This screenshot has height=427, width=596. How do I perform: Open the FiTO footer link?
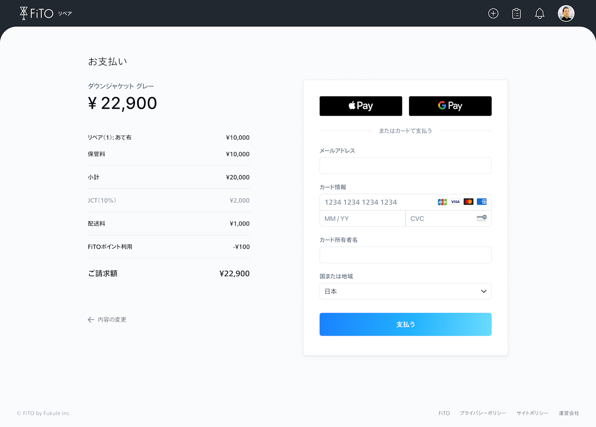(444, 413)
